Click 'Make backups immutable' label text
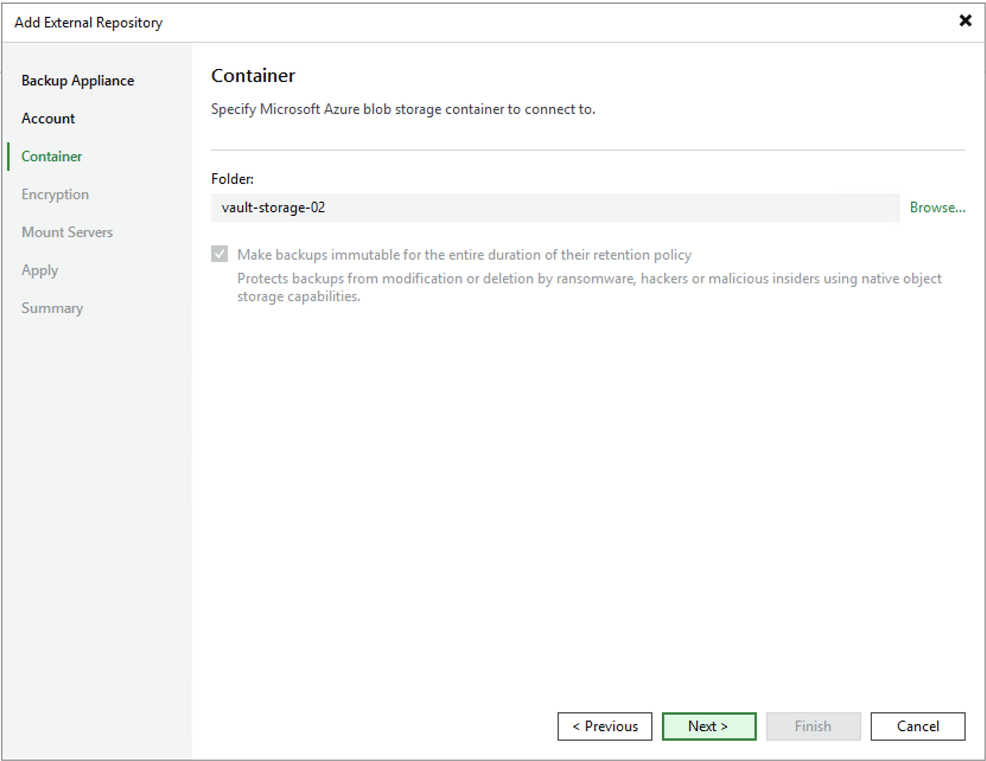 click(464, 255)
